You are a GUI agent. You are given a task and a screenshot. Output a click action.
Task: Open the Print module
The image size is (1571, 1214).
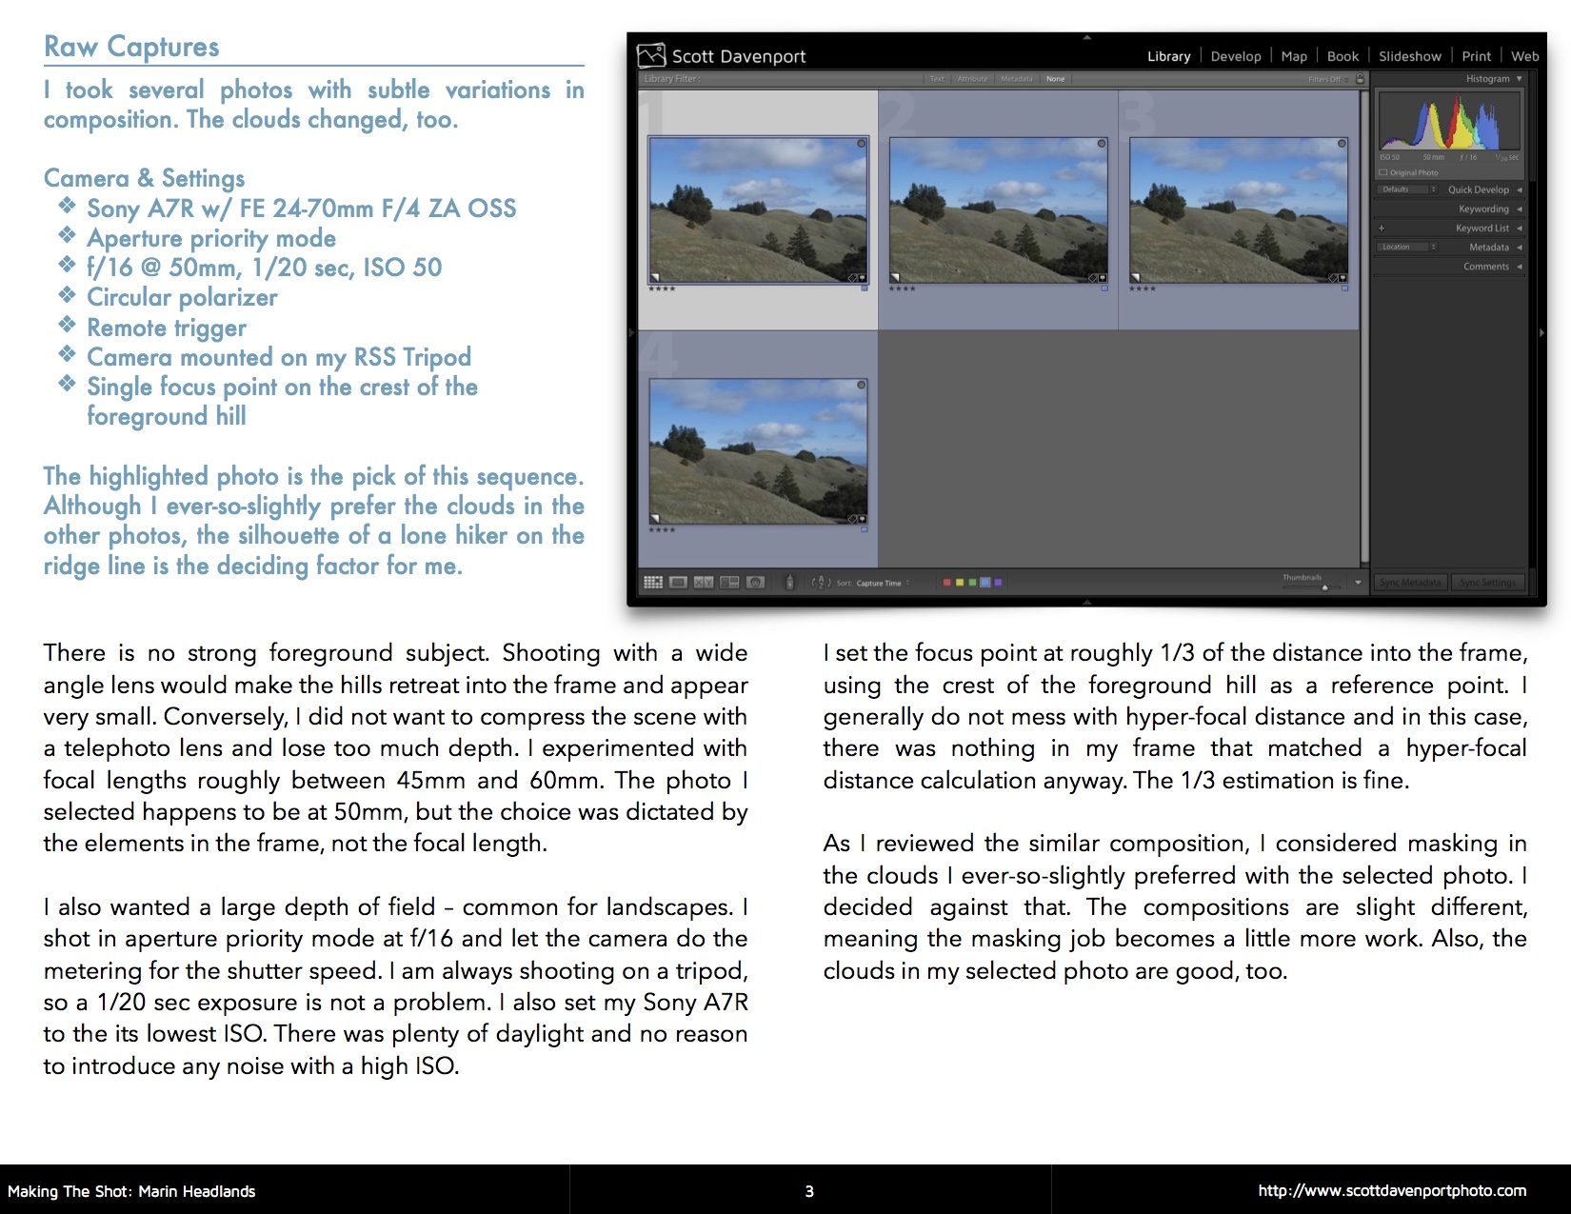click(1477, 56)
